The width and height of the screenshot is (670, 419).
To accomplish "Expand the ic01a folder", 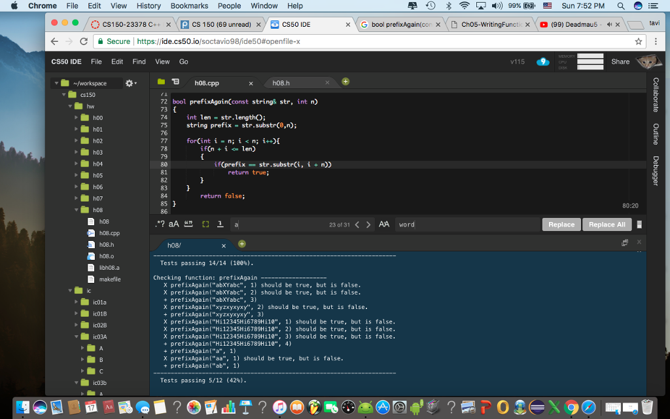I will [x=77, y=302].
